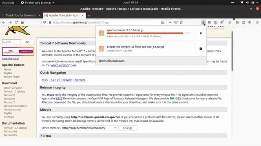
Task: Close the Apache Tomcat tab
Action: point(82,15)
